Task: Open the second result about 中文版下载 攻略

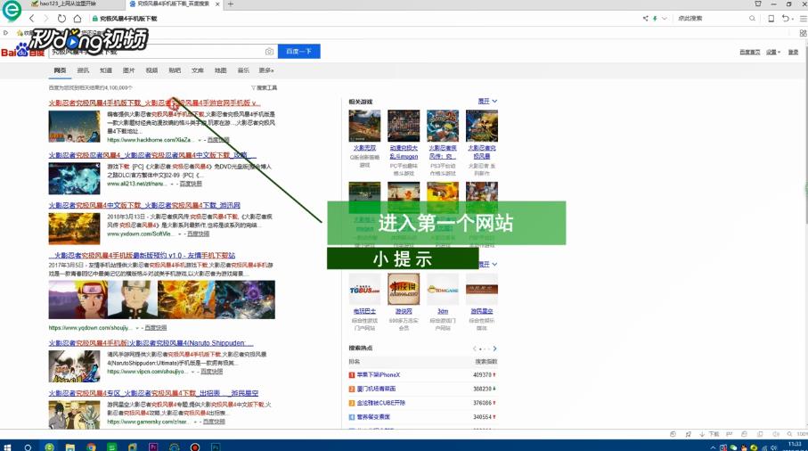Action: [152, 155]
